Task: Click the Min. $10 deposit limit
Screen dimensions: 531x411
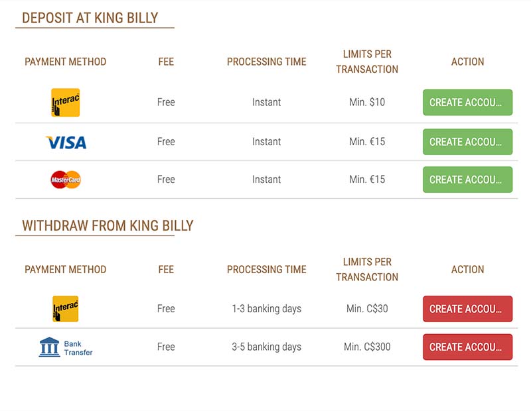Action: (x=367, y=102)
